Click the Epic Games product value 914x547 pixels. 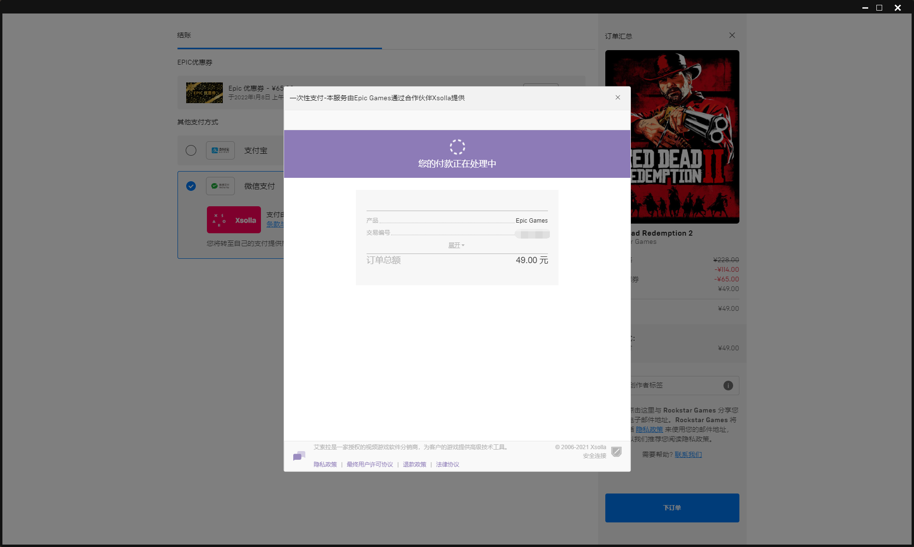pyautogui.click(x=532, y=221)
